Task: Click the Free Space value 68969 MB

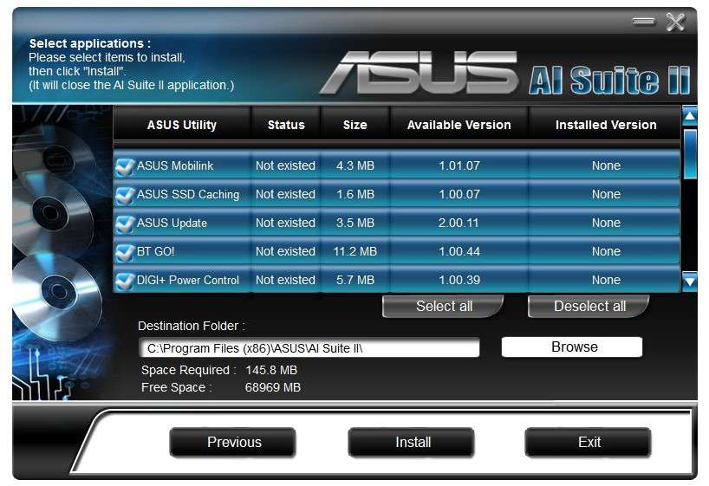Action: tap(273, 387)
